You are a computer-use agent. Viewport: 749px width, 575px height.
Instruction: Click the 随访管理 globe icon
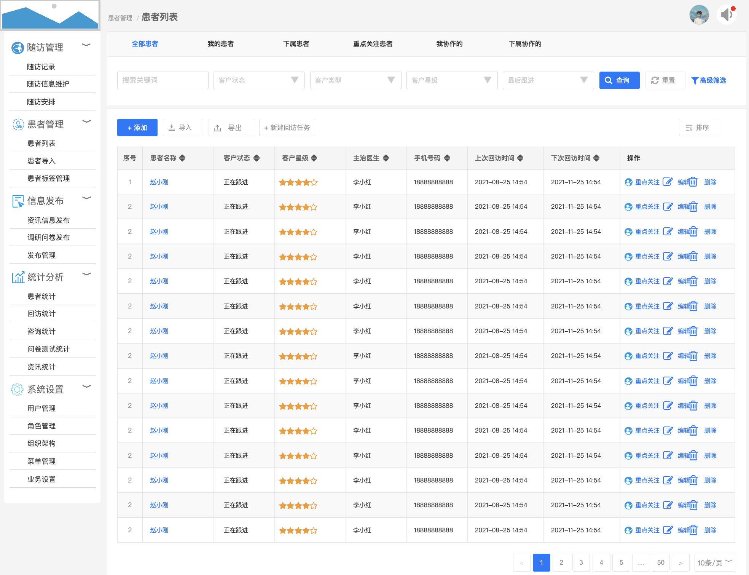[x=18, y=48]
